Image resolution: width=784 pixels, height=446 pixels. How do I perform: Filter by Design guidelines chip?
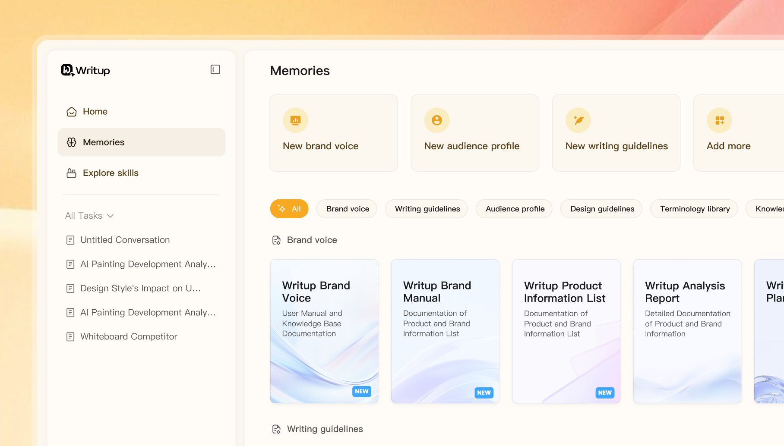[601, 209]
